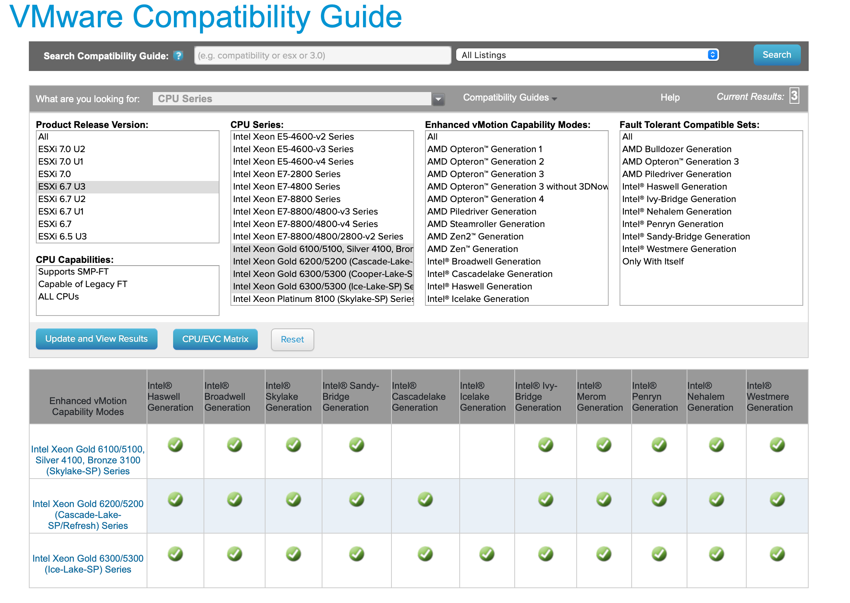Viewport: 850px width, 603px height.
Task: Click the Skylake checkmark in Gold 6100/5100 row
Action: (x=294, y=445)
